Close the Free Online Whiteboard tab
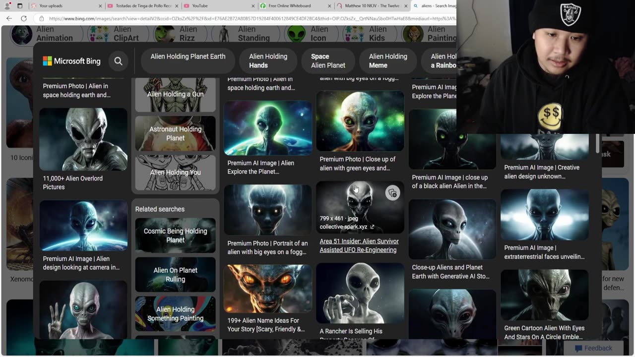This screenshot has width=635, height=357. point(329,6)
